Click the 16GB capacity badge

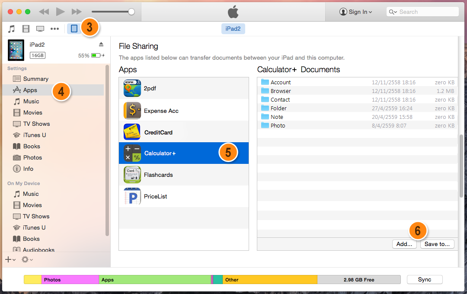(38, 55)
